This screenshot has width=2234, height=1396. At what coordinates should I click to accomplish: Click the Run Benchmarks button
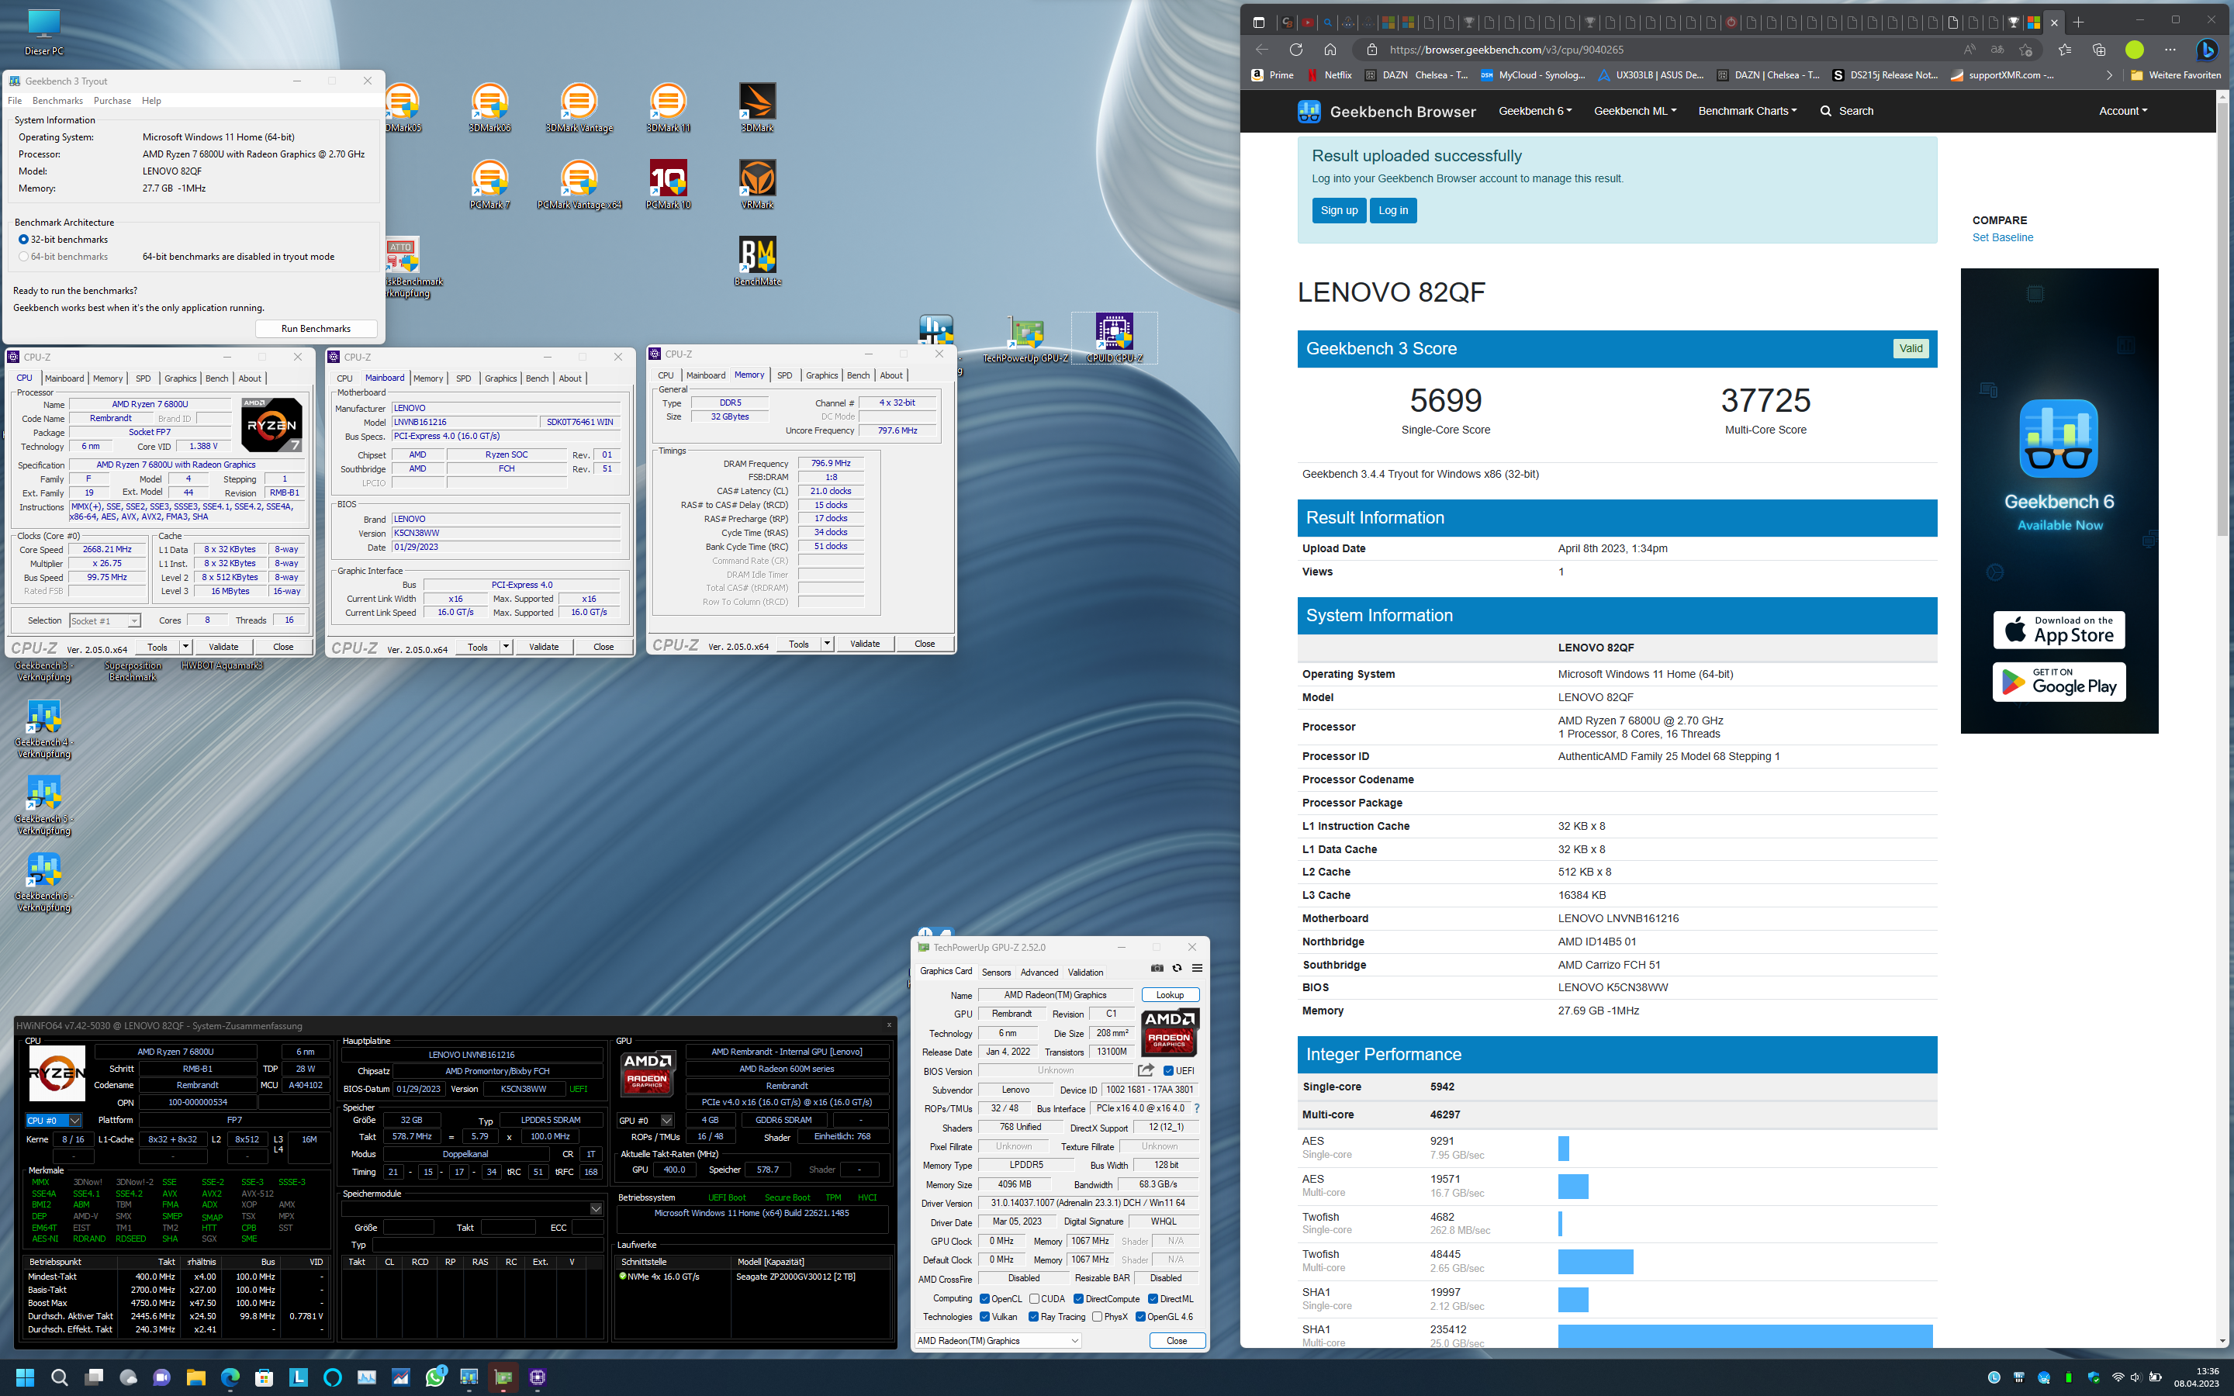click(316, 329)
